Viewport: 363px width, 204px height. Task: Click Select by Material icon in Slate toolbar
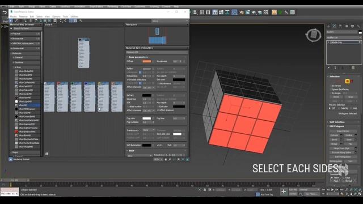click(x=81, y=21)
